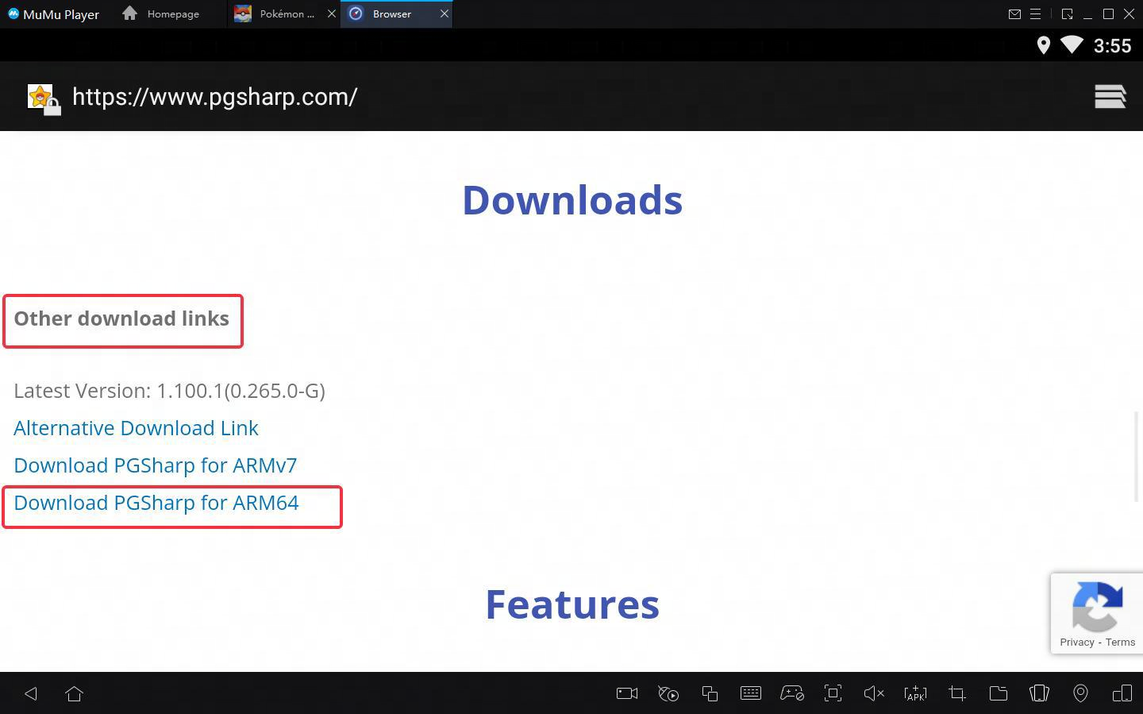The height and width of the screenshot is (714, 1143).
Task: Switch to the Homepage tab
Action: click(x=162, y=14)
